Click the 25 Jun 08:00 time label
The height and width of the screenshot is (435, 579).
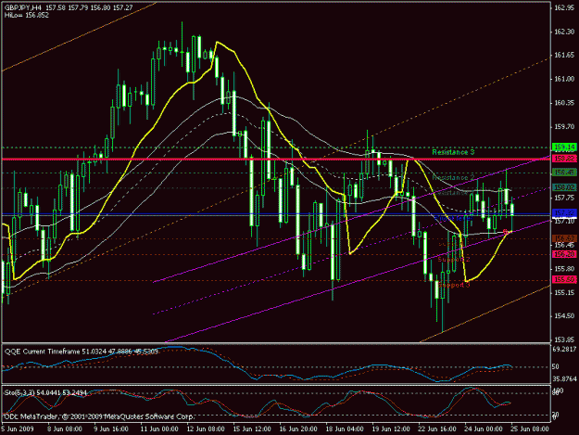[x=530, y=429]
